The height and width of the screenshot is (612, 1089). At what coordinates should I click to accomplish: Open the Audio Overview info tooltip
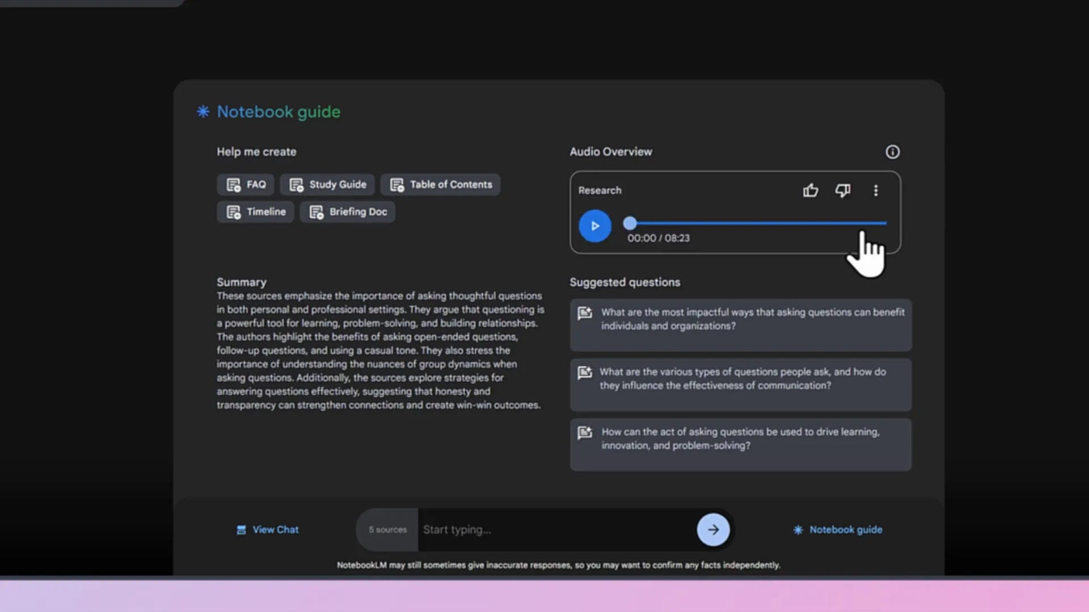click(893, 151)
